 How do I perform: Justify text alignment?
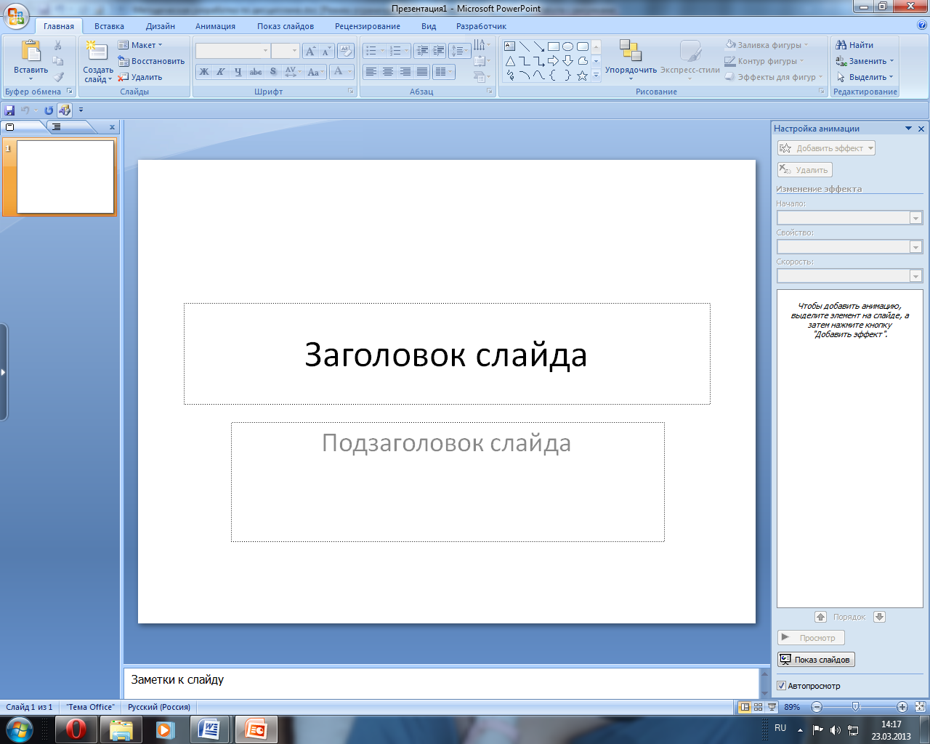tap(421, 72)
